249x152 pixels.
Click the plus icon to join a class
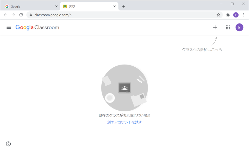[x=215, y=27]
